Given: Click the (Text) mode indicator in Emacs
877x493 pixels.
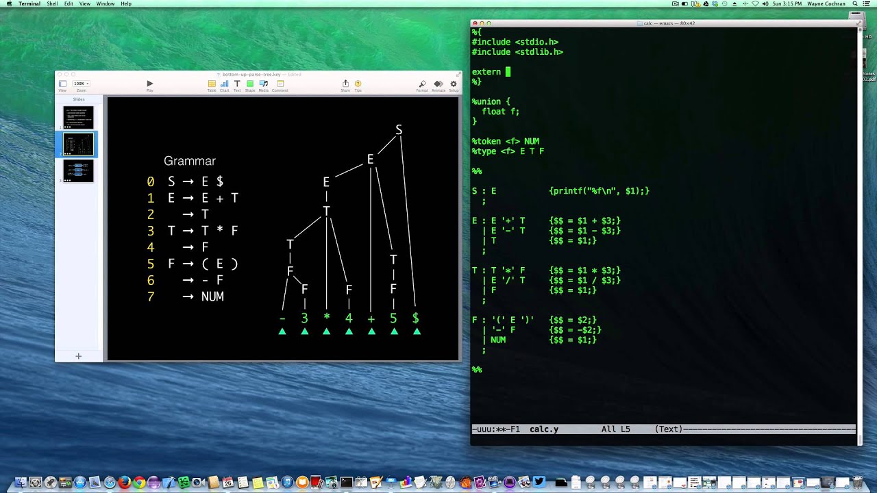Looking at the screenshot, I should (x=669, y=429).
